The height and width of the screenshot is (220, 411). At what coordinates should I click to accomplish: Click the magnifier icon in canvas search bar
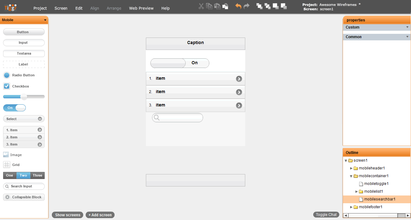[157, 118]
